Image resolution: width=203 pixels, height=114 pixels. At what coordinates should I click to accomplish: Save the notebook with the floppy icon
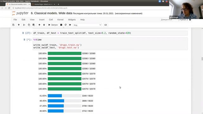(13, 25)
